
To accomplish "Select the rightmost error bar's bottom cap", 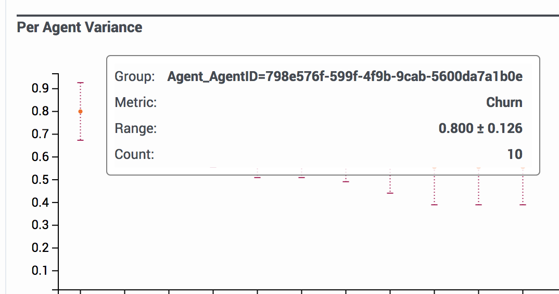I will point(523,205).
